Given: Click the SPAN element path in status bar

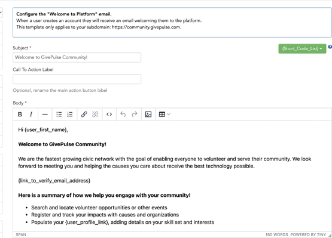Looking at the screenshot, I should click(21, 234).
